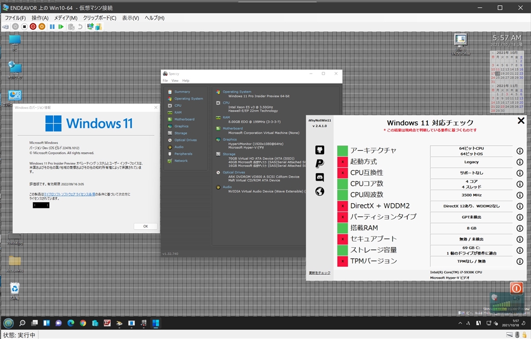Open the Win11 ENDEAVOR desktop shortcut
Screen dimensions: 531x339
pyautogui.click(x=460, y=44)
